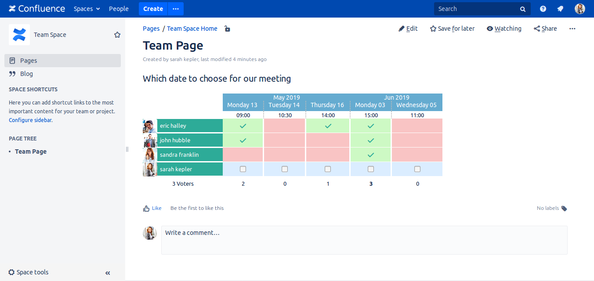Open People in the top navigation

pos(119,9)
